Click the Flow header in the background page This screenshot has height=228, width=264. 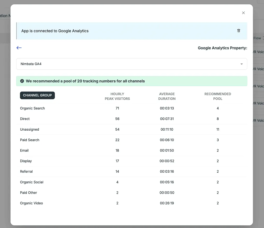[x=257, y=38]
